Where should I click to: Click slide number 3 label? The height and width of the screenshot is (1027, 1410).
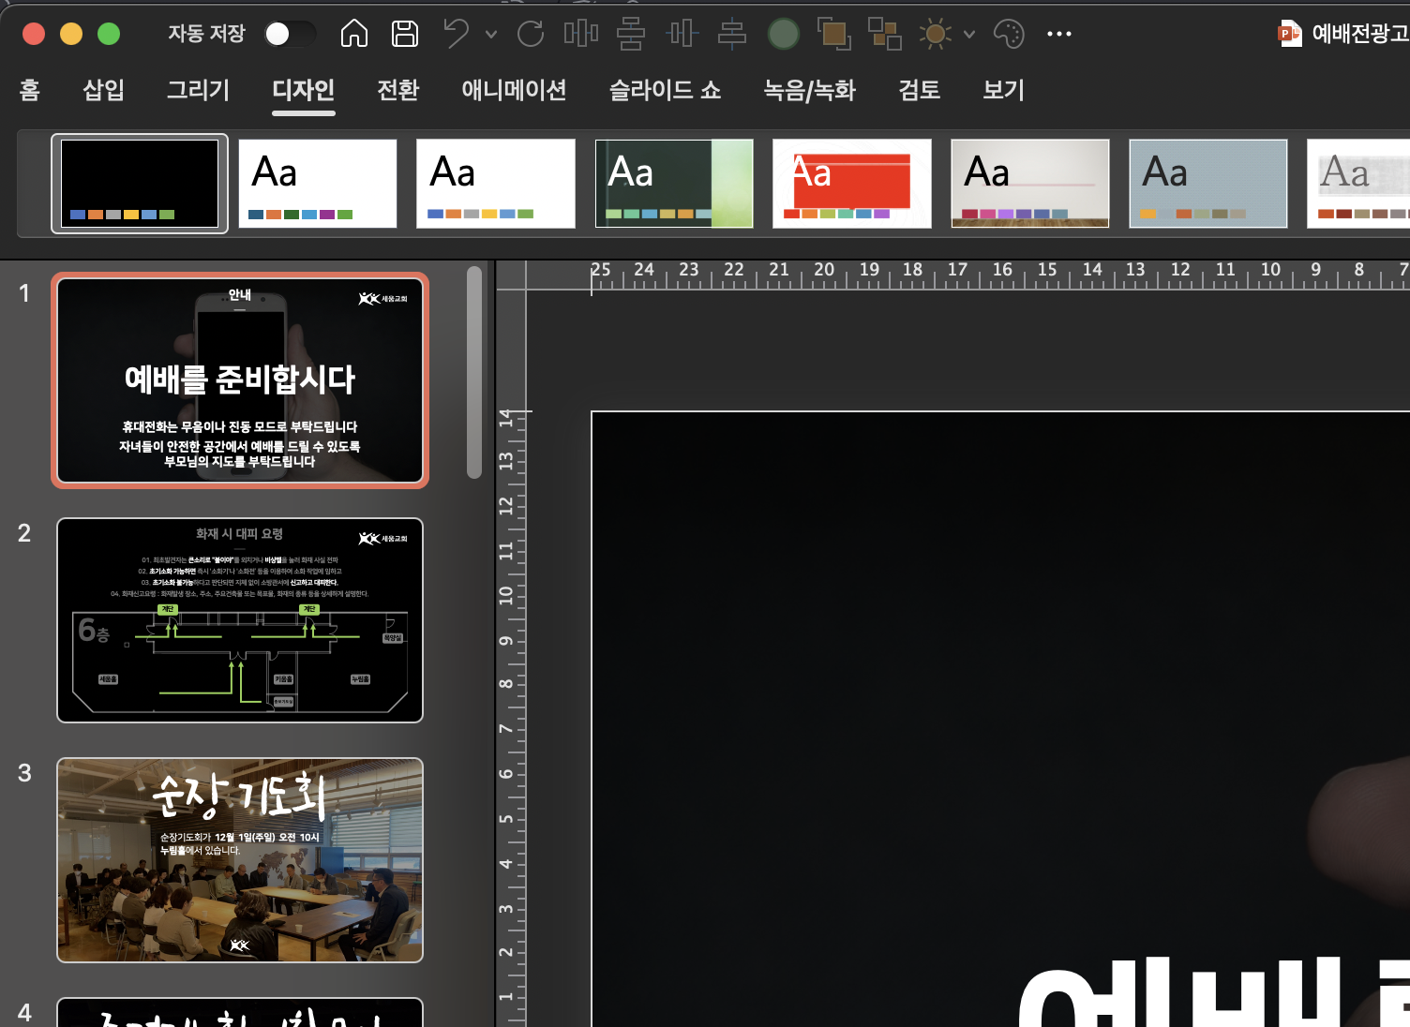pyautogui.click(x=24, y=773)
